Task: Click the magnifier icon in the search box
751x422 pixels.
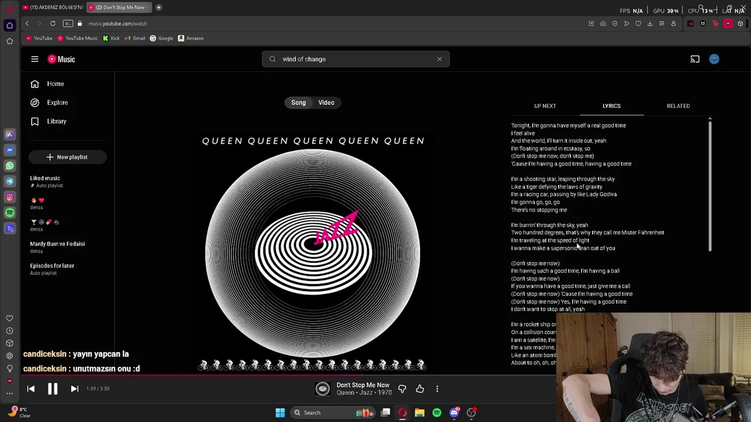Action: click(273, 59)
